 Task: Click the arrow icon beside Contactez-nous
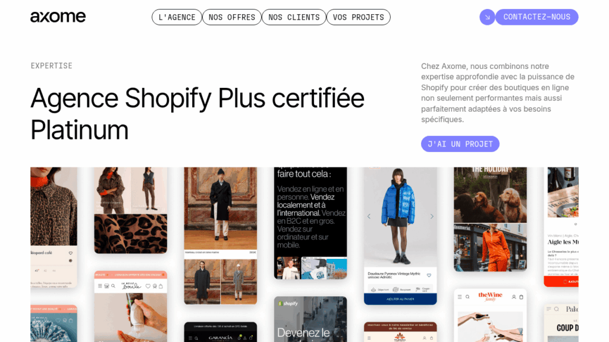point(487,17)
